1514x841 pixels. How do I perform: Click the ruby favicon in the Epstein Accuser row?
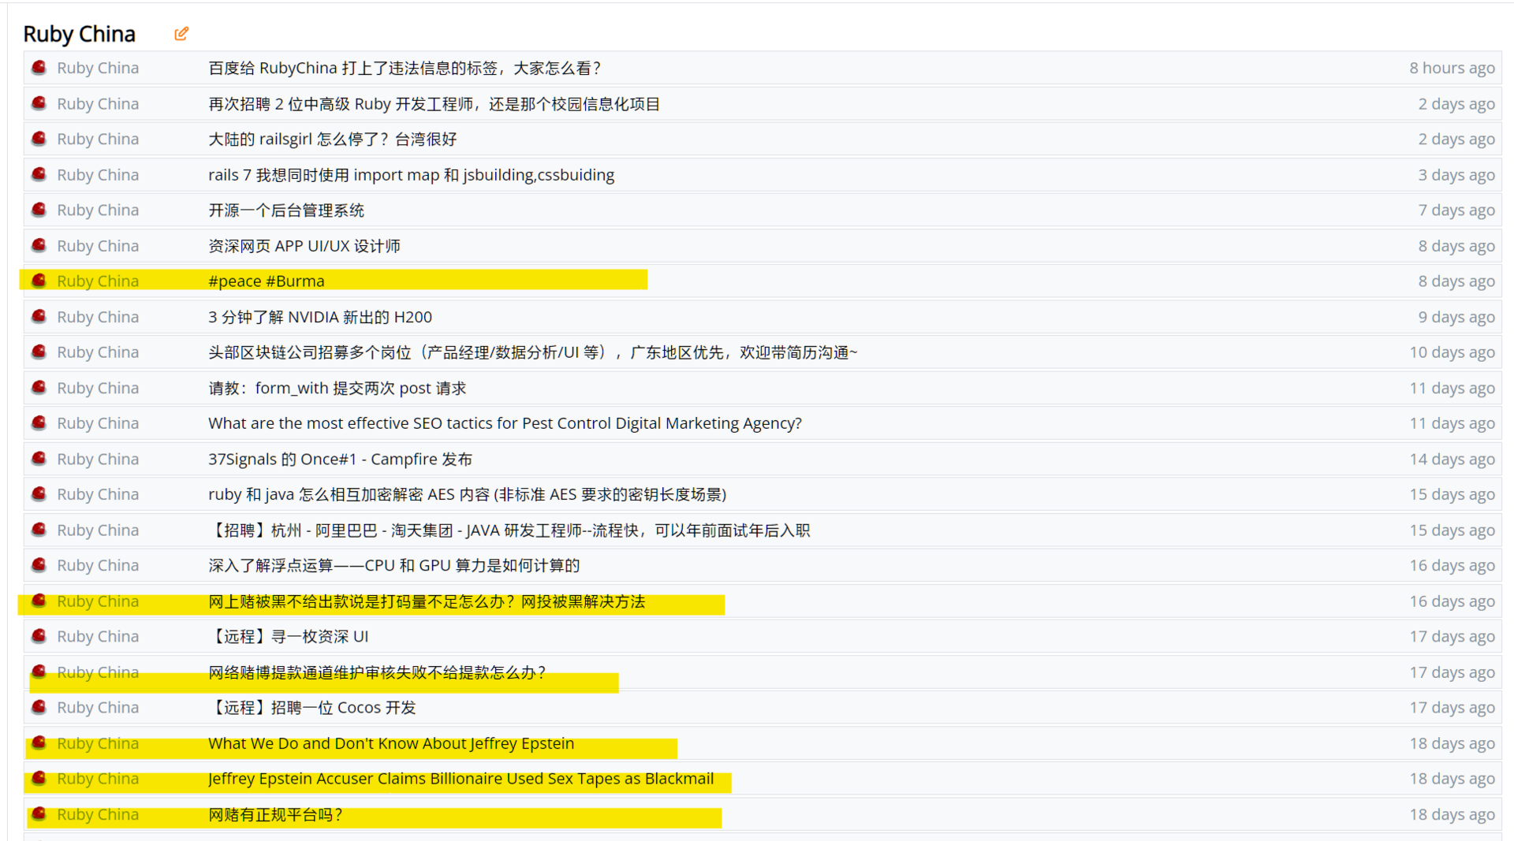(39, 778)
